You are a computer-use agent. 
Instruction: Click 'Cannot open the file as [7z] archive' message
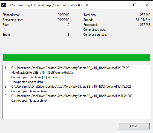click(x=34, y=77)
